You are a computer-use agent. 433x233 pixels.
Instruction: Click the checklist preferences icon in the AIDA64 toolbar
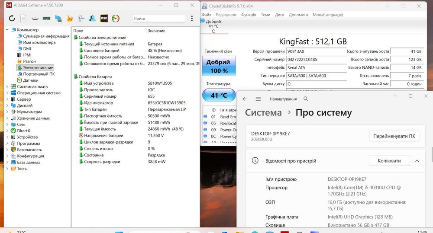[81, 19]
